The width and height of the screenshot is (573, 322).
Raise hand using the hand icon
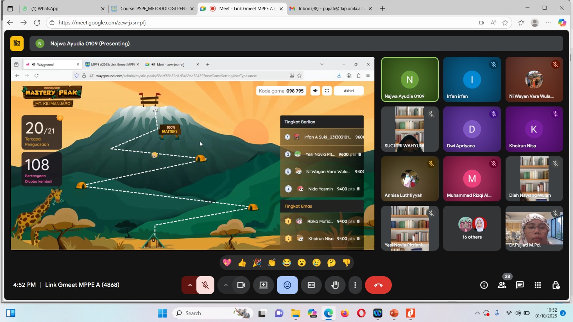[x=335, y=285]
